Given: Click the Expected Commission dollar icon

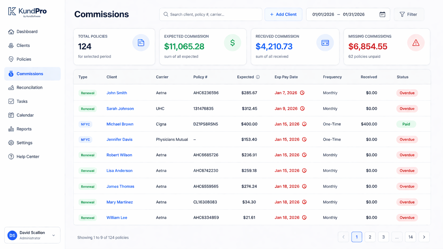Looking at the screenshot, I should click(232, 43).
